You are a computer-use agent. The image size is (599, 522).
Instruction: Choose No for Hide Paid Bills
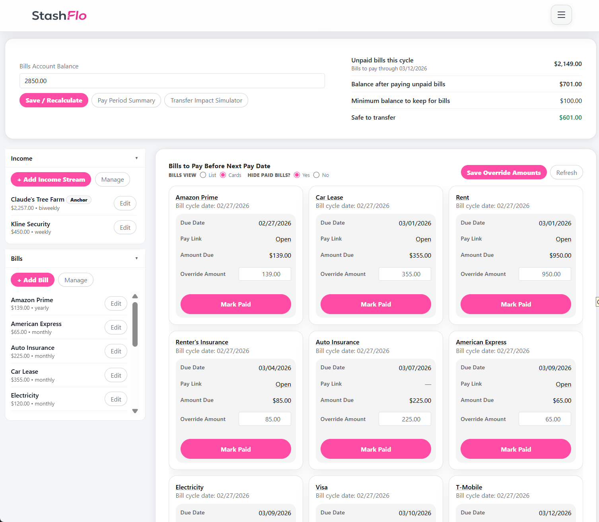316,175
